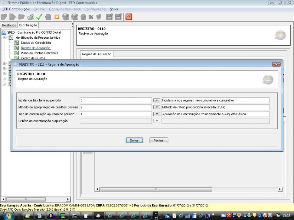Collapse Identificação da Pessoa Jurídica tree node
The width and height of the screenshot is (294, 220).
[x=4, y=38]
